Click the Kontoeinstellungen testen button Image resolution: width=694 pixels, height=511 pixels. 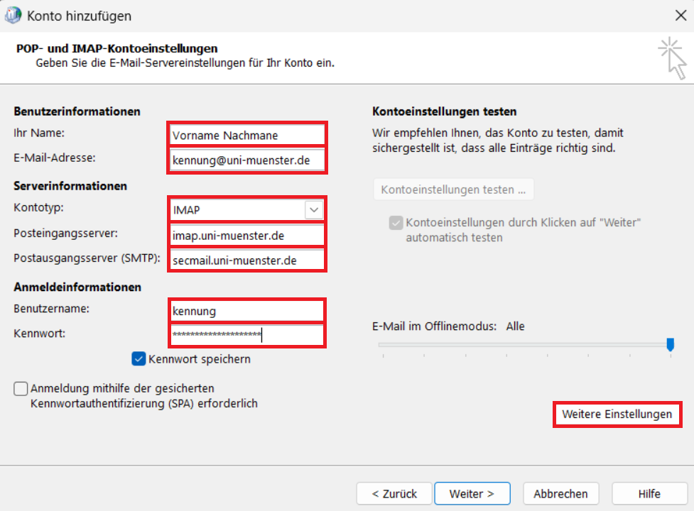453,190
